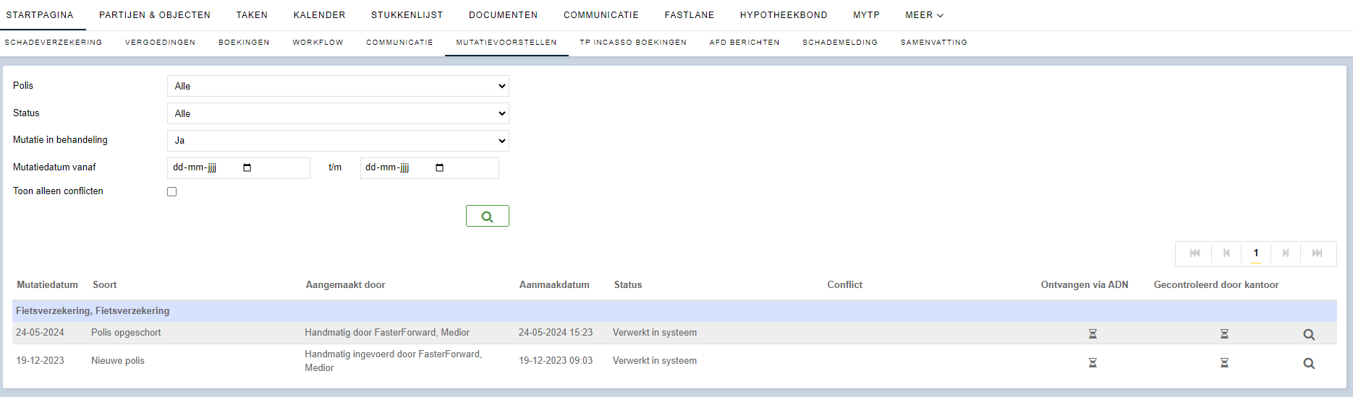Click Soort column header

pyautogui.click(x=105, y=285)
